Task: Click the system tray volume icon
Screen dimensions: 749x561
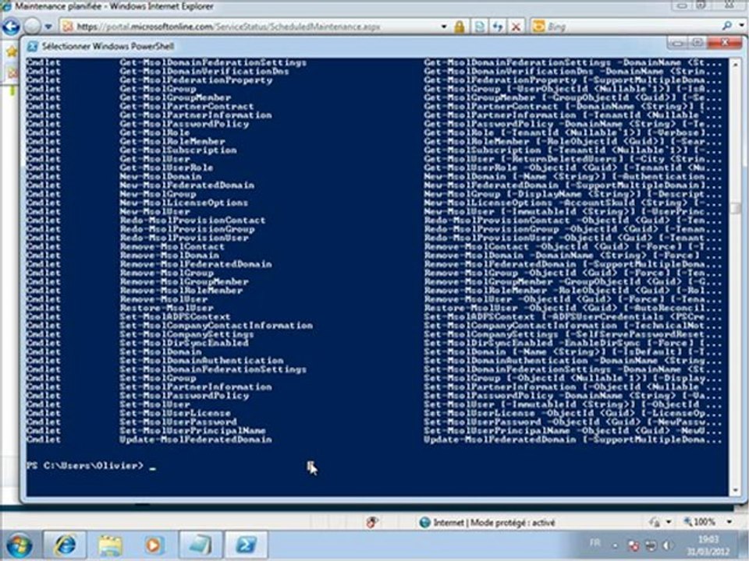Action: click(x=667, y=545)
